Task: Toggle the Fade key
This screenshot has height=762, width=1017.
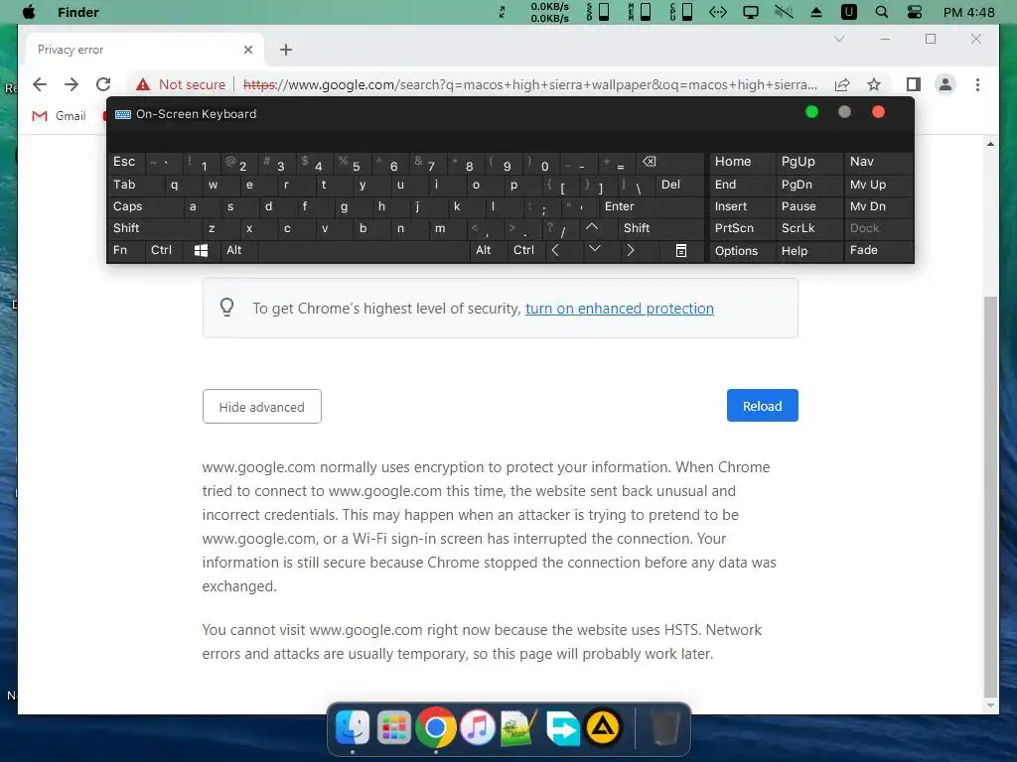Action: click(x=878, y=250)
